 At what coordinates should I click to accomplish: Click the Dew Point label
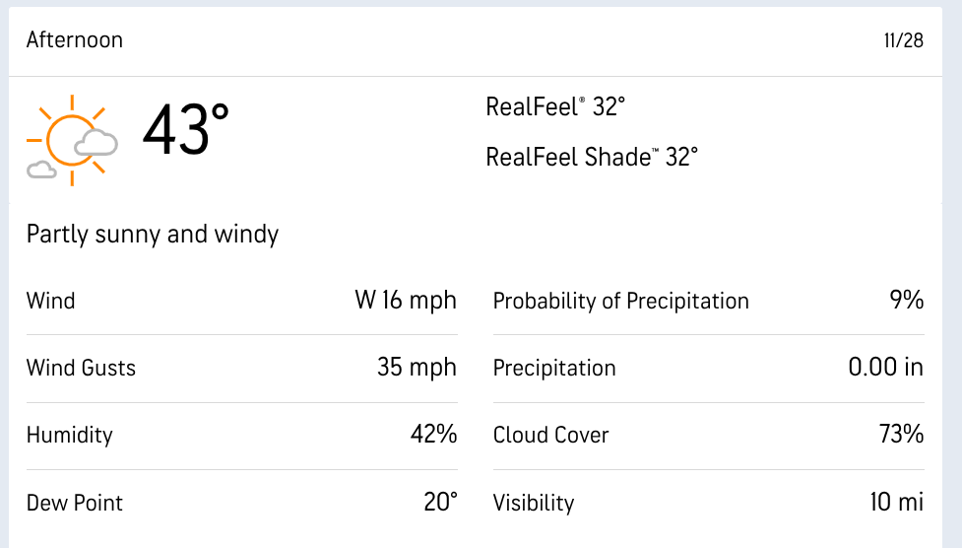(x=75, y=503)
